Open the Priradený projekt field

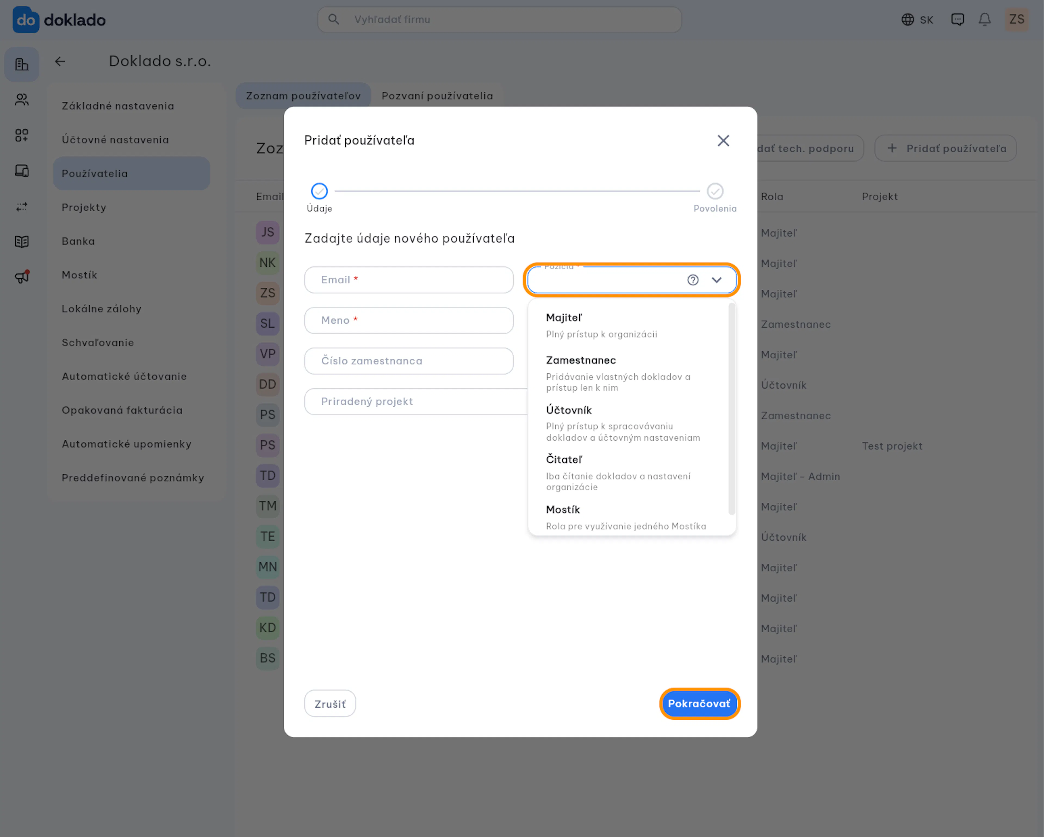click(417, 402)
